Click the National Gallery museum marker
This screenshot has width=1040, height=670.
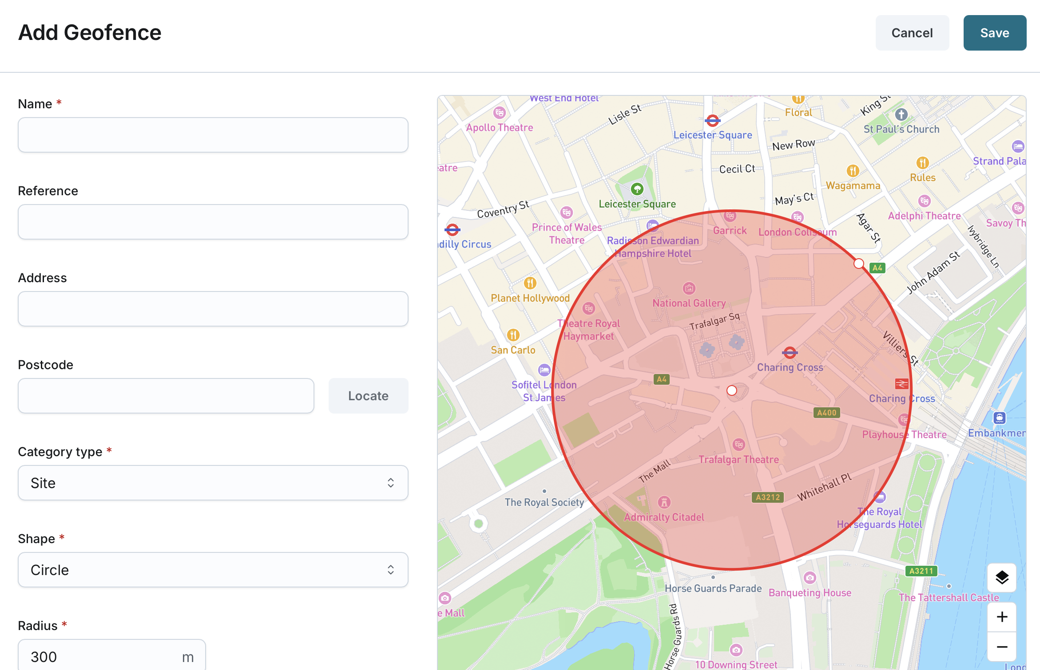689,288
